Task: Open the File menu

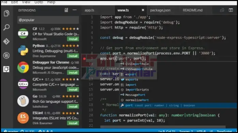Action: [4, 2]
